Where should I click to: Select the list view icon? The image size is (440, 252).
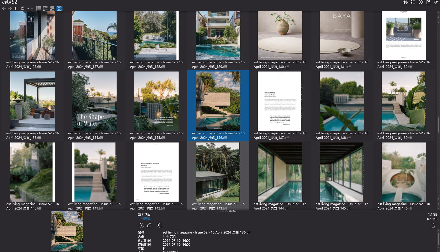(38, 8)
